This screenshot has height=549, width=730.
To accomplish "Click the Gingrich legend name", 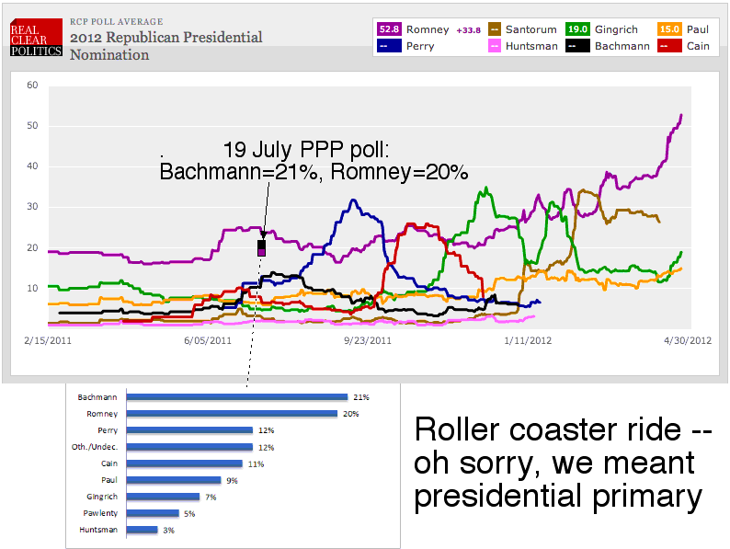I will (616, 29).
